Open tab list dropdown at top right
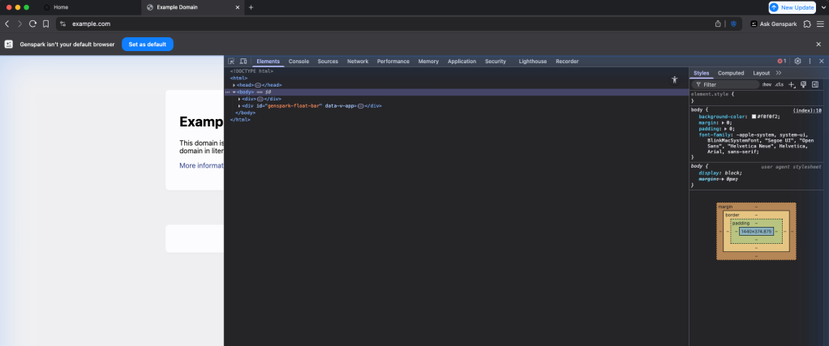This screenshot has width=829, height=346. (823, 7)
